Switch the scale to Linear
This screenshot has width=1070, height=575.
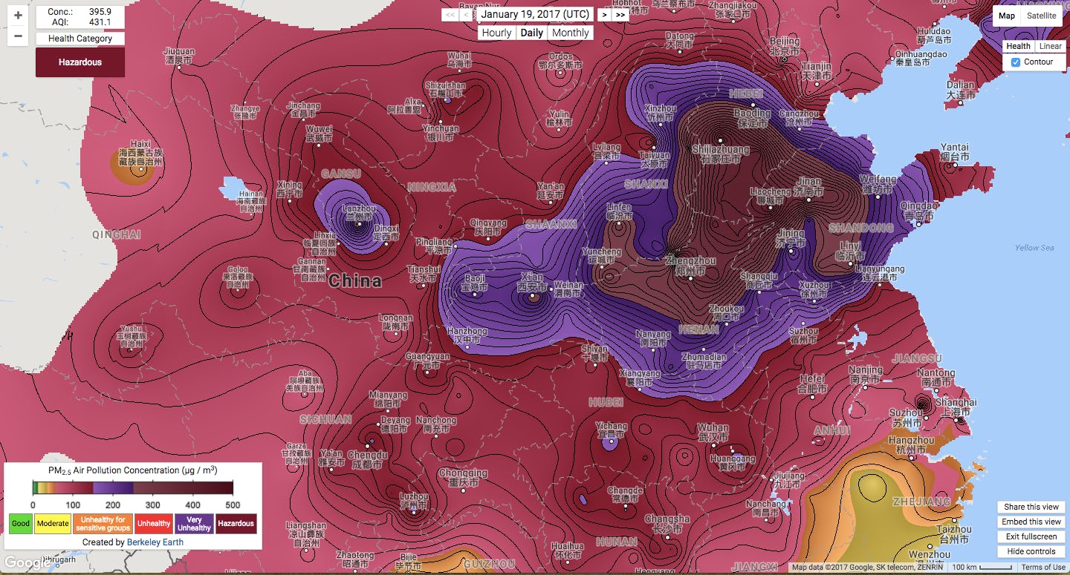click(x=1051, y=46)
